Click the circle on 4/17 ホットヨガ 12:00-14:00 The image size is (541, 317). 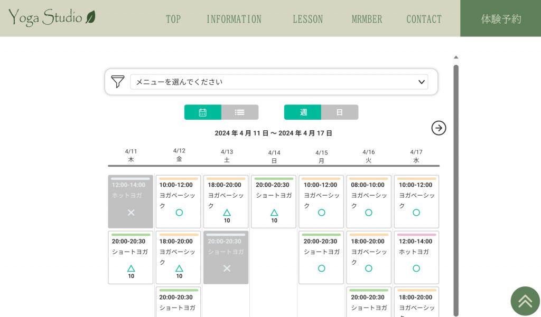pos(416,268)
